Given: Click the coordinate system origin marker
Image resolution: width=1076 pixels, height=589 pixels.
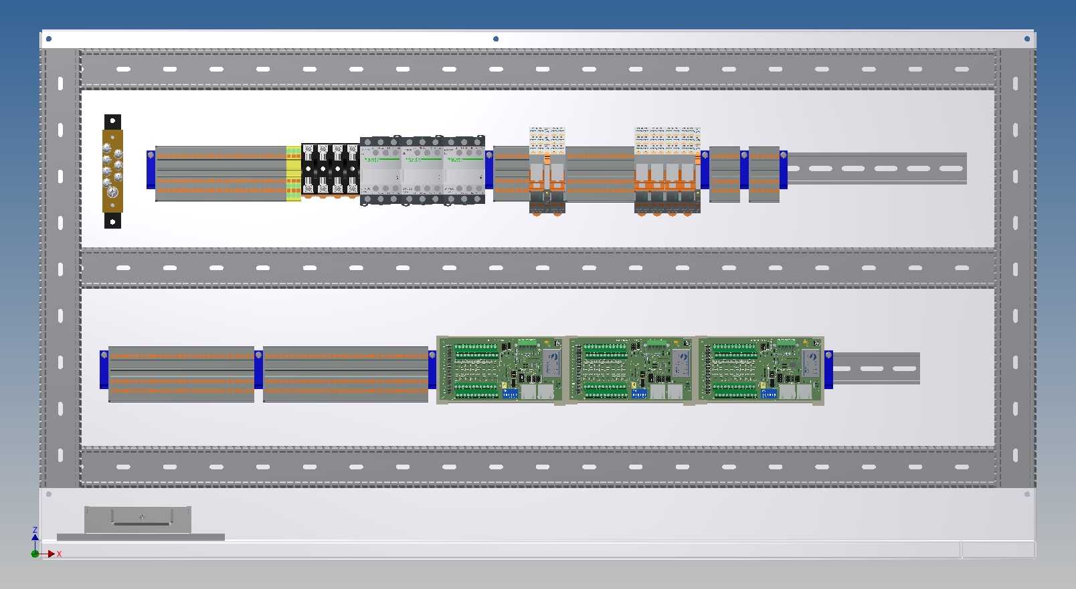Looking at the screenshot, I should coord(35,554).
